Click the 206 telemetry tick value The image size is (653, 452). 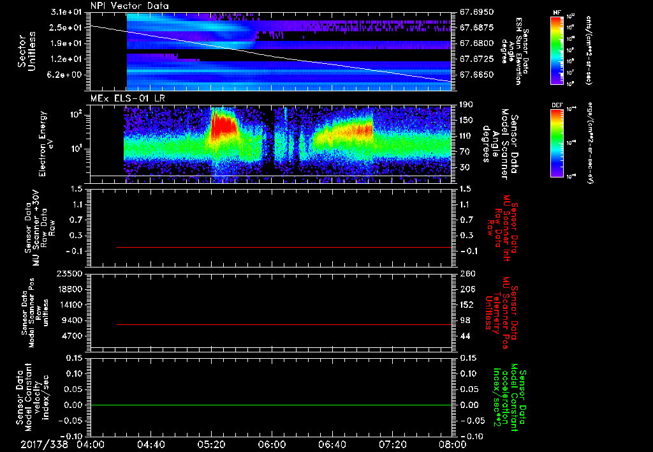tap(467, 289)
